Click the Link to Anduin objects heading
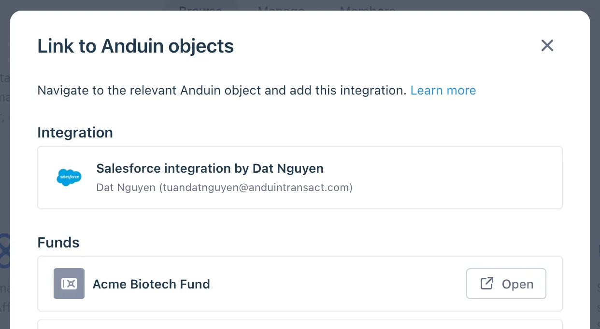 (136, 46)
